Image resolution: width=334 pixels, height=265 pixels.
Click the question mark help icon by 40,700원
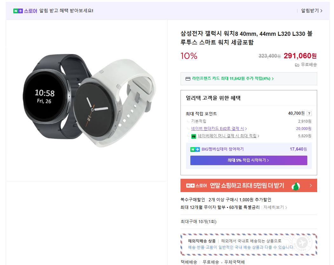[x=309, y=113]
